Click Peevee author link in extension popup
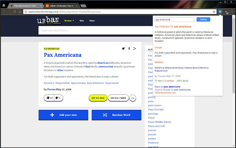This screenshot has height=148, width=236. click(x=162, y=76)
